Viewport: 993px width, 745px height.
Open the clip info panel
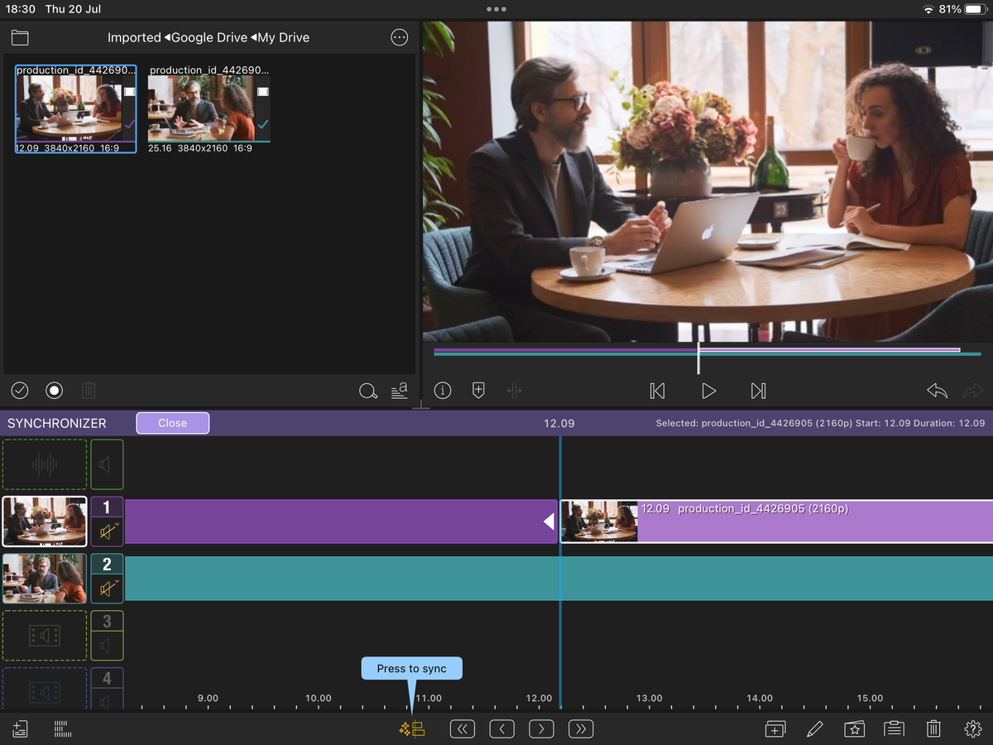point(442,391)
